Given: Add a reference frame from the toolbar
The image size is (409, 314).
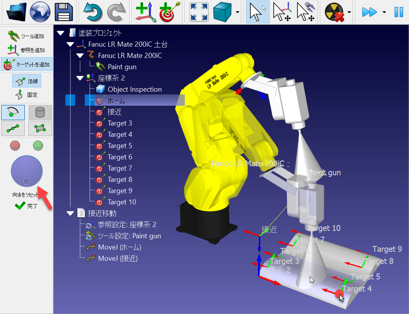Looking at the screenshot, I should [146, 12].
